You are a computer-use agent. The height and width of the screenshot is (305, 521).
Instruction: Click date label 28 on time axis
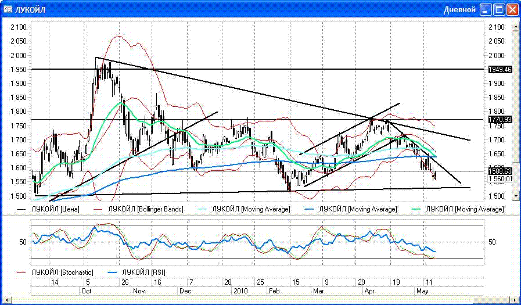(x=228, y=282)
